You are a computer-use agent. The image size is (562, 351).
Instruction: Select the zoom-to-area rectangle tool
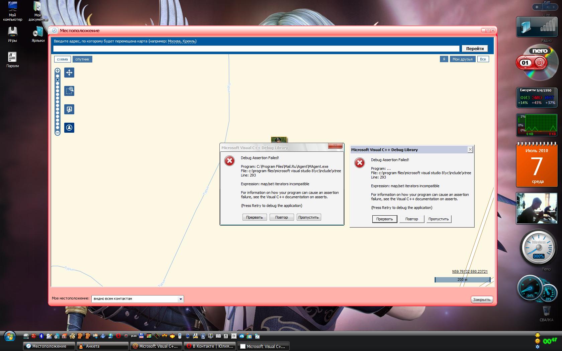[69, 91]
